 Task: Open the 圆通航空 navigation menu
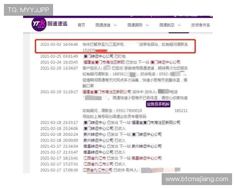click(167, 25)
